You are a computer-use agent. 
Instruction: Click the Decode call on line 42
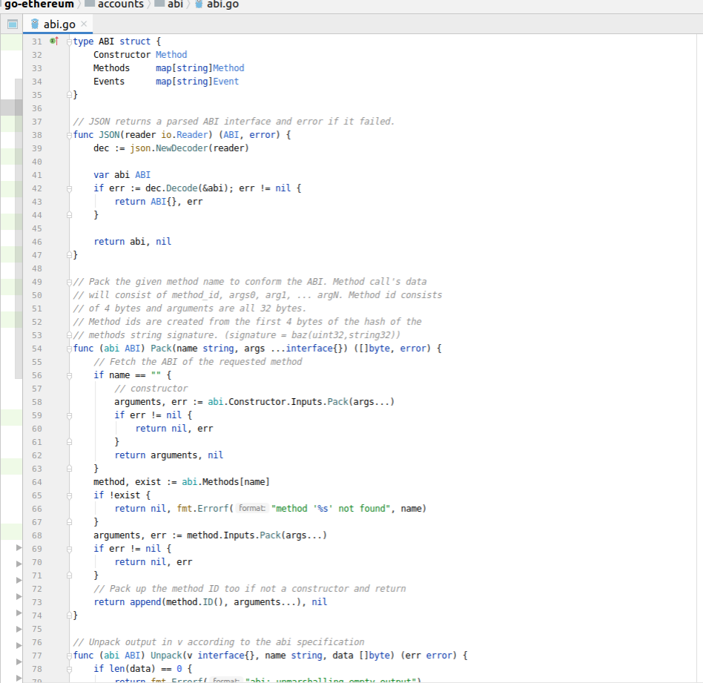pyautogui.click(x=182, y=188)
